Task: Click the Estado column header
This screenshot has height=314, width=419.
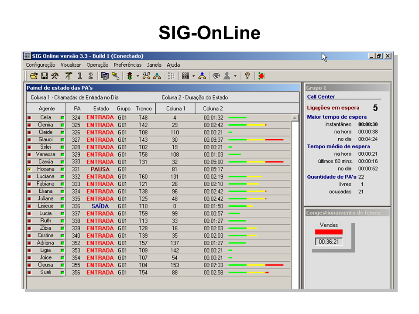Action: 101,109
